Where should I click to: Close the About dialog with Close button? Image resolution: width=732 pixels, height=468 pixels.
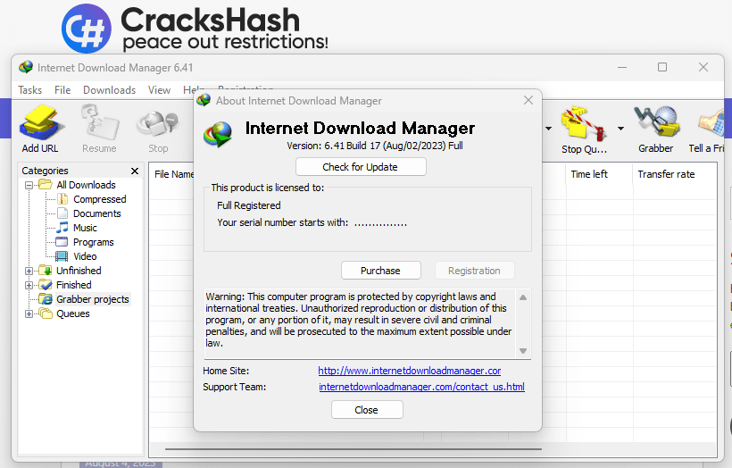tap(367, 410)
